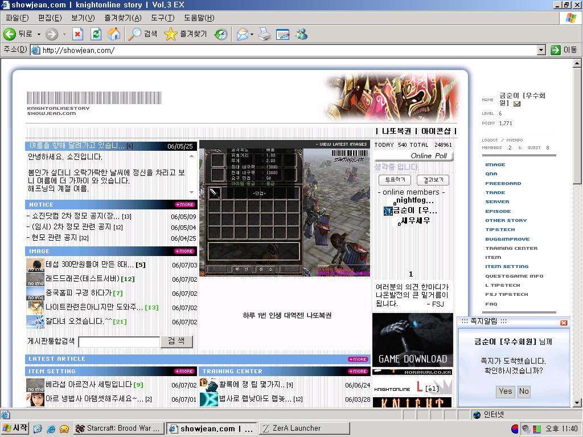Go to Home page icon
The width and height of the screenshot is (583, 437).
(x=114, y=34)
